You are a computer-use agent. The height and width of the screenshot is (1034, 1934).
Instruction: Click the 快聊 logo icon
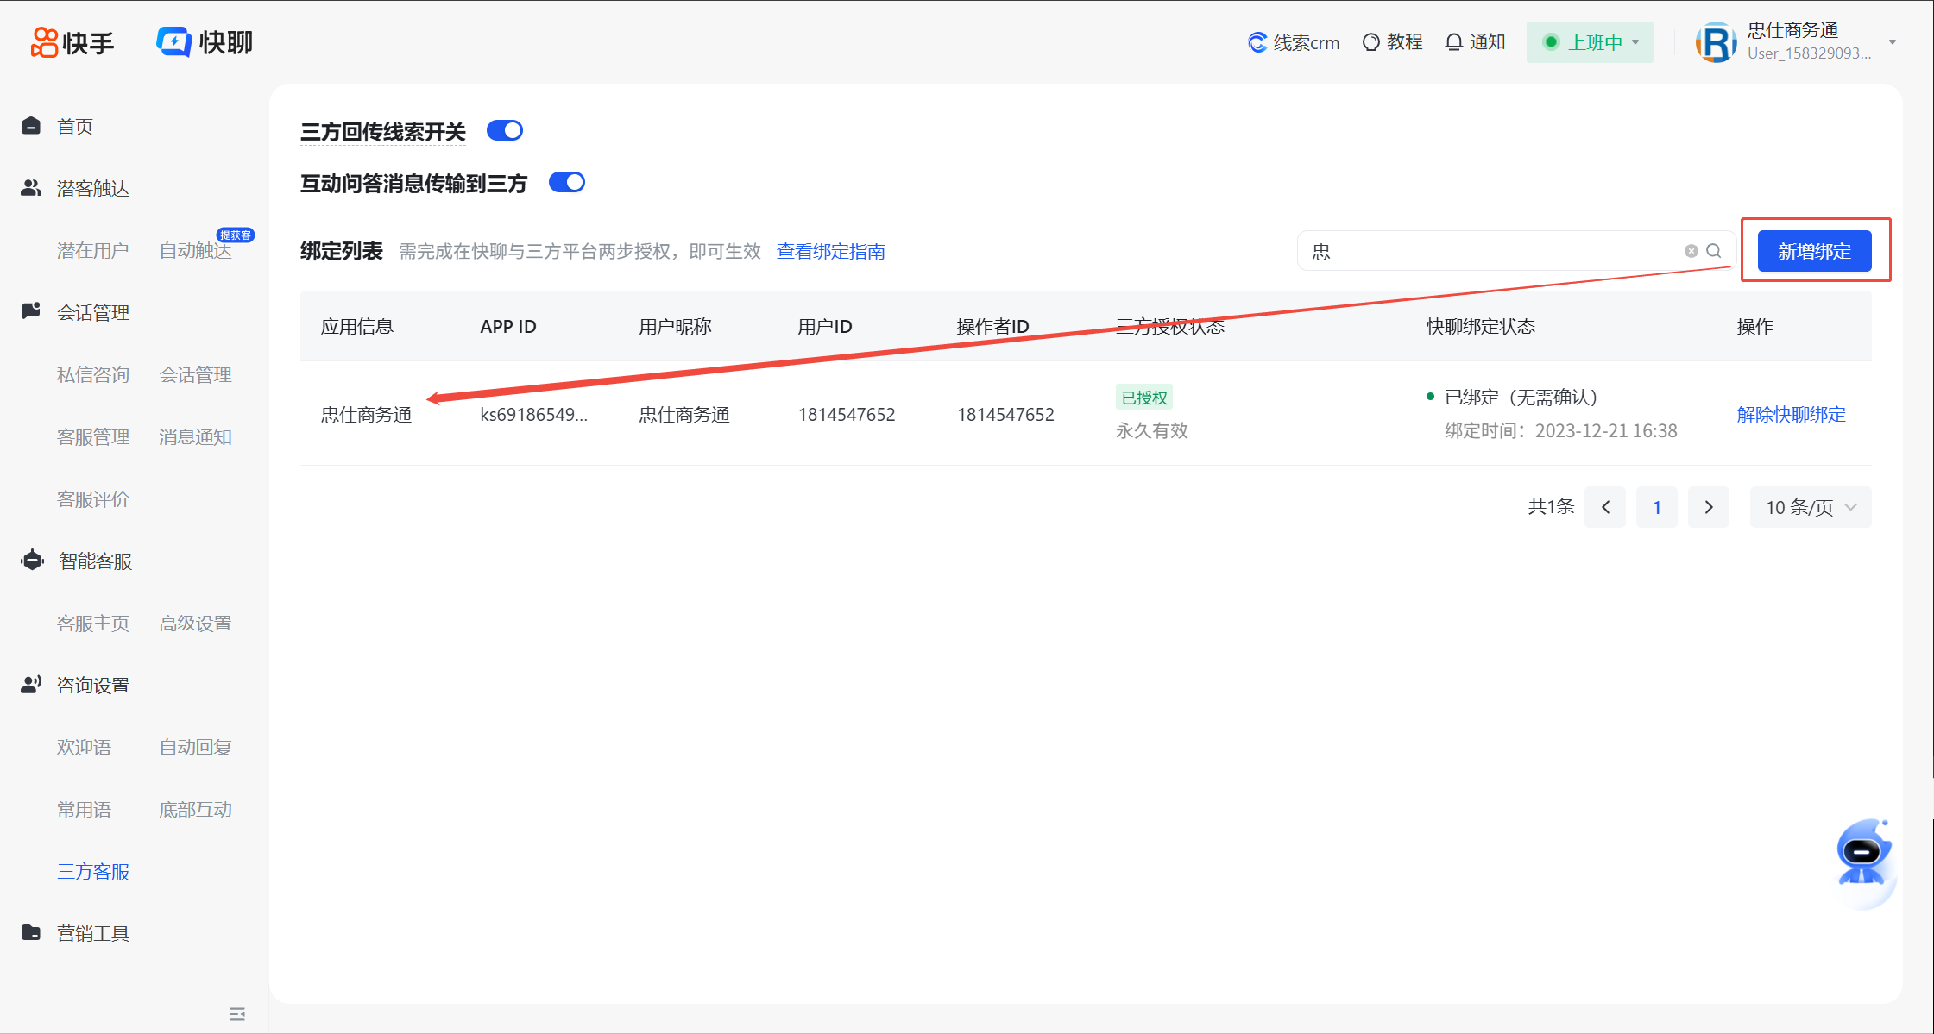pyautogui.click(x=173, y=41)
